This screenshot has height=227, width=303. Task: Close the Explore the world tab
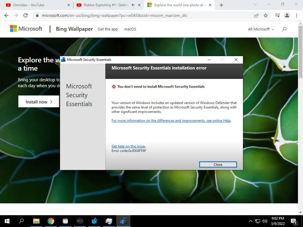(x=210, y=5)
